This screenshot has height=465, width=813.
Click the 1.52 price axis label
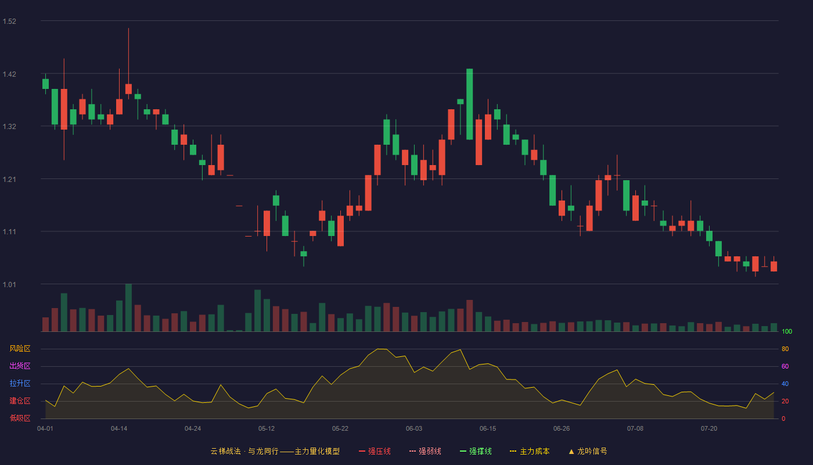[x=9, y=22]
